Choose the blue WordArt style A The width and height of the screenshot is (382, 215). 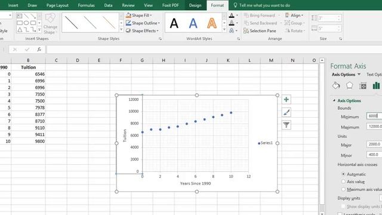(193, 23)
